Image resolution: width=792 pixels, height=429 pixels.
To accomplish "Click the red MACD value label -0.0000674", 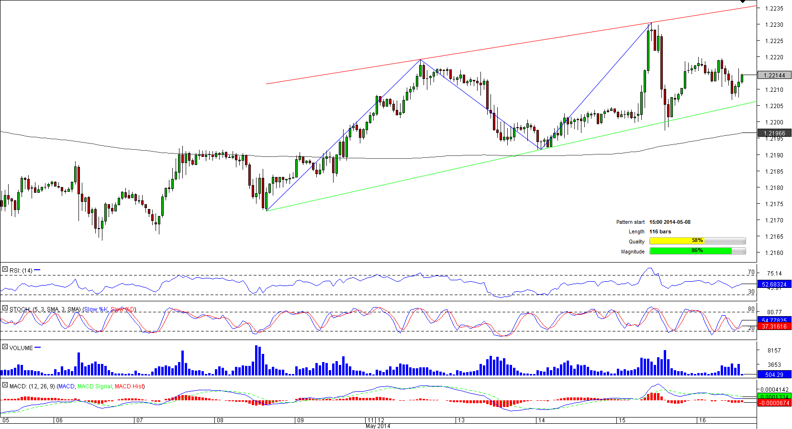I will click(x=774, y=403).
